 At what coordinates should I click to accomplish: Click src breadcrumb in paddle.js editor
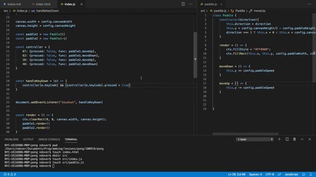coord(203,11)
